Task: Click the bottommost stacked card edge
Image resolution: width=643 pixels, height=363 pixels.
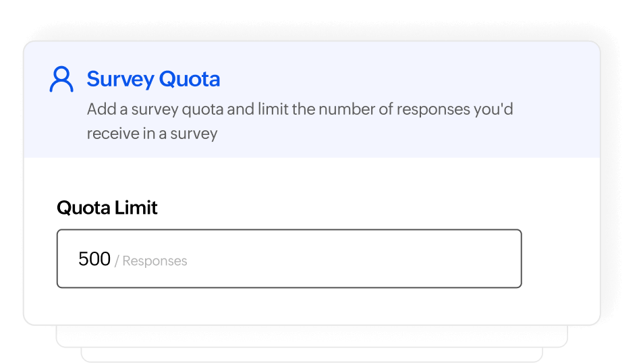Action: click(310, 355)
